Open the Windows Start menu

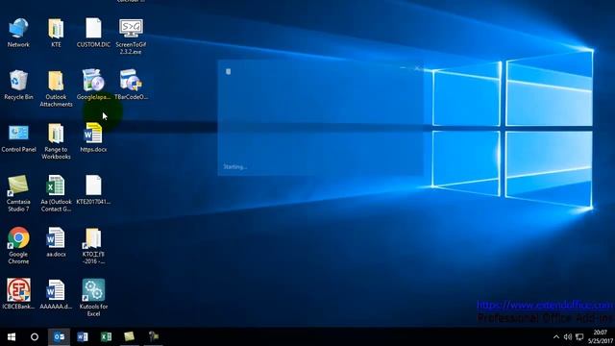tap(12, 336)
